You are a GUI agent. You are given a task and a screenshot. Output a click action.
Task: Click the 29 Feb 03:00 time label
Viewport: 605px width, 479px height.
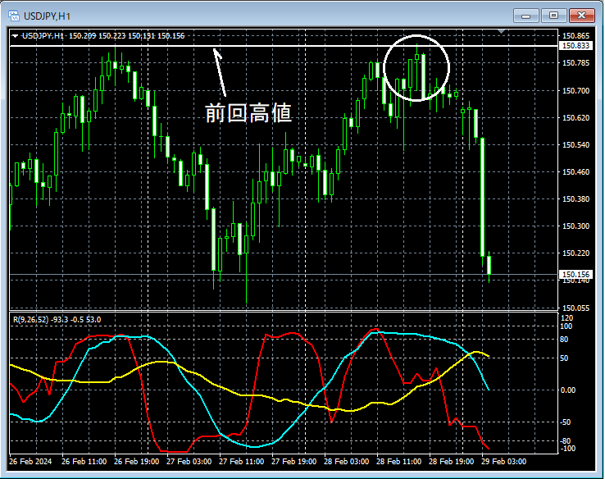click(x=504, y=462)
